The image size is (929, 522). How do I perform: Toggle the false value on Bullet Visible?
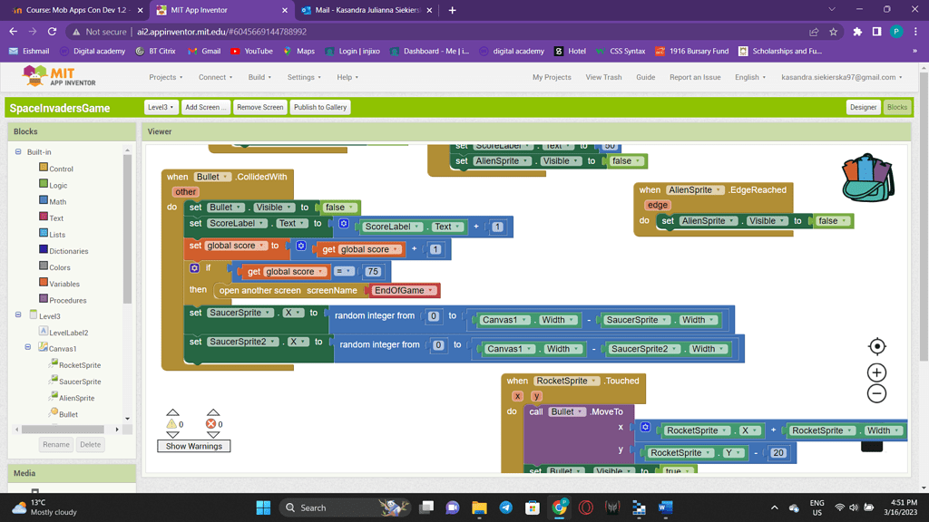pyautogui.click(x=339, y=208)
